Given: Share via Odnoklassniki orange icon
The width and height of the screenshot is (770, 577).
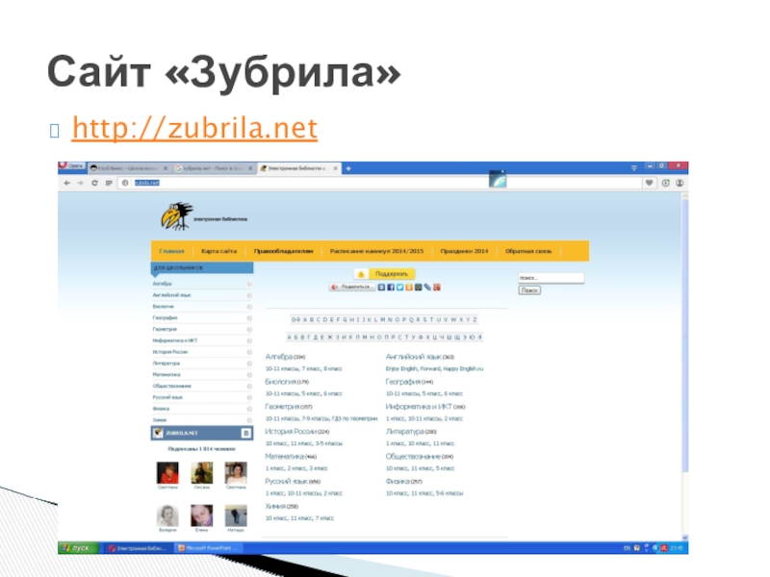Looking at the screenshot, I should click(x=409, y=287).
